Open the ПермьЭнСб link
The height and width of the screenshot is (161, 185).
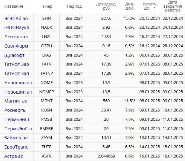coord(17,119)
